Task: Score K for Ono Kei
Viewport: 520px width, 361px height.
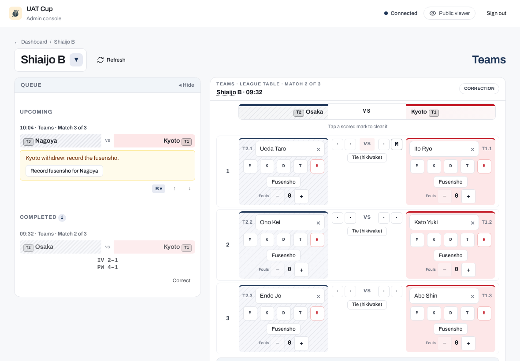Action: coord(267,239)
